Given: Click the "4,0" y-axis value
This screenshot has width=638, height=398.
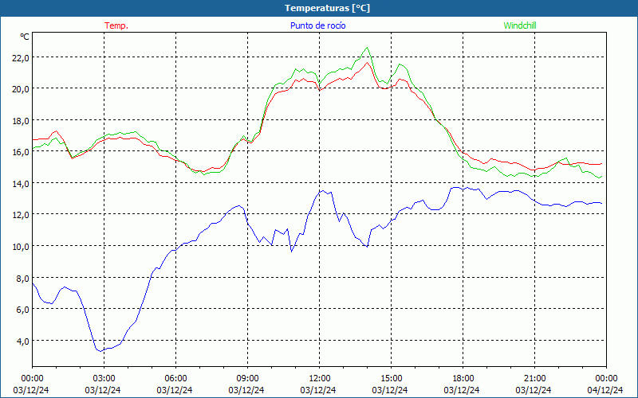Looking at the screenshot, I should tap(22, 341).
